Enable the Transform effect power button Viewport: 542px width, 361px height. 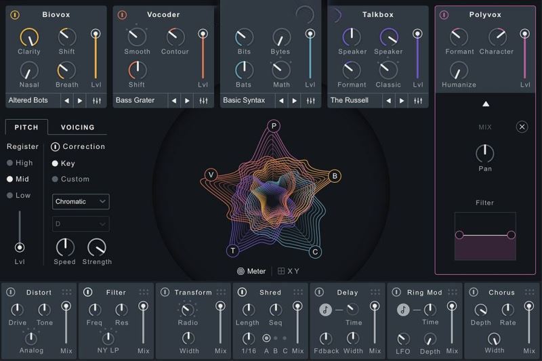[165, 293]
